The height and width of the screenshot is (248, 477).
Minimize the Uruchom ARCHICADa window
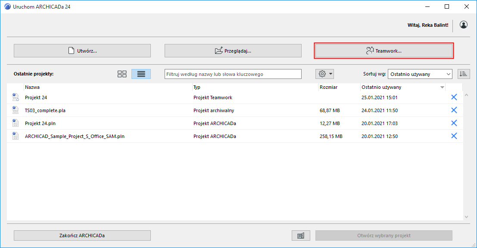pos(427,6)
